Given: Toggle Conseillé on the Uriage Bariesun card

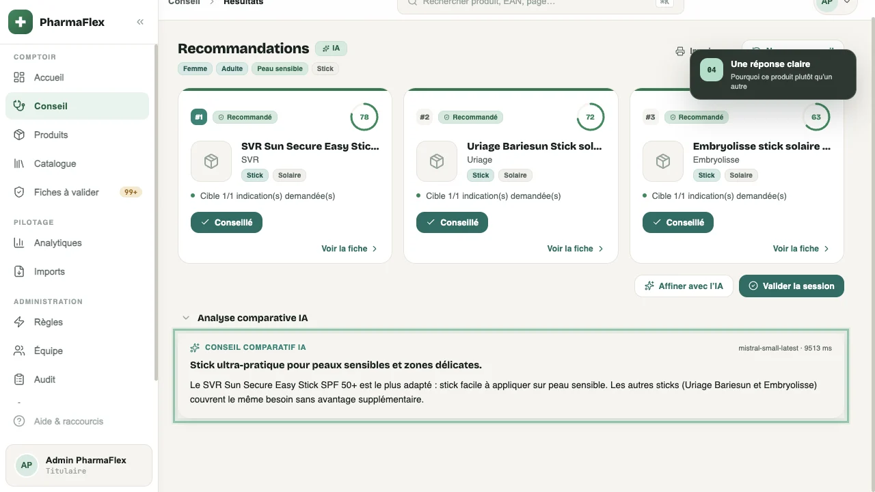Looking at the screenshot, I should coord(452,222).
